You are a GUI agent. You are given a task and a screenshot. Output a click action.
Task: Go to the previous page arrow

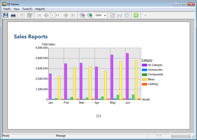[46, 15]
